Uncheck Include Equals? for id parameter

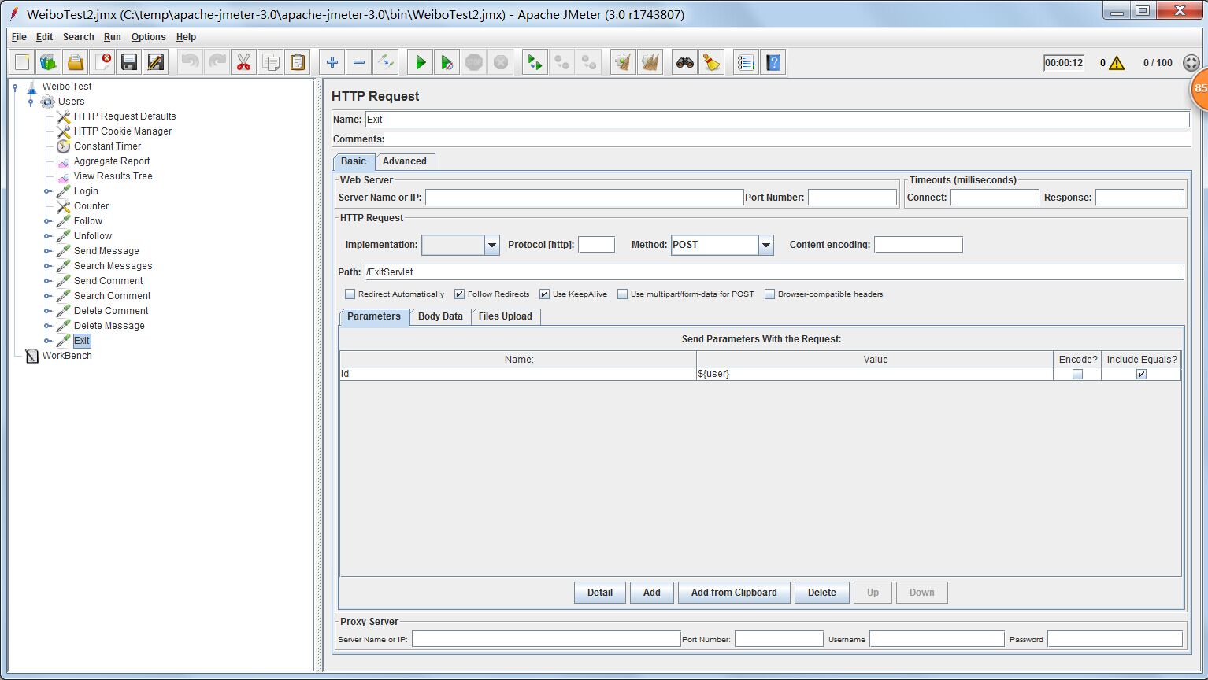1141,375
